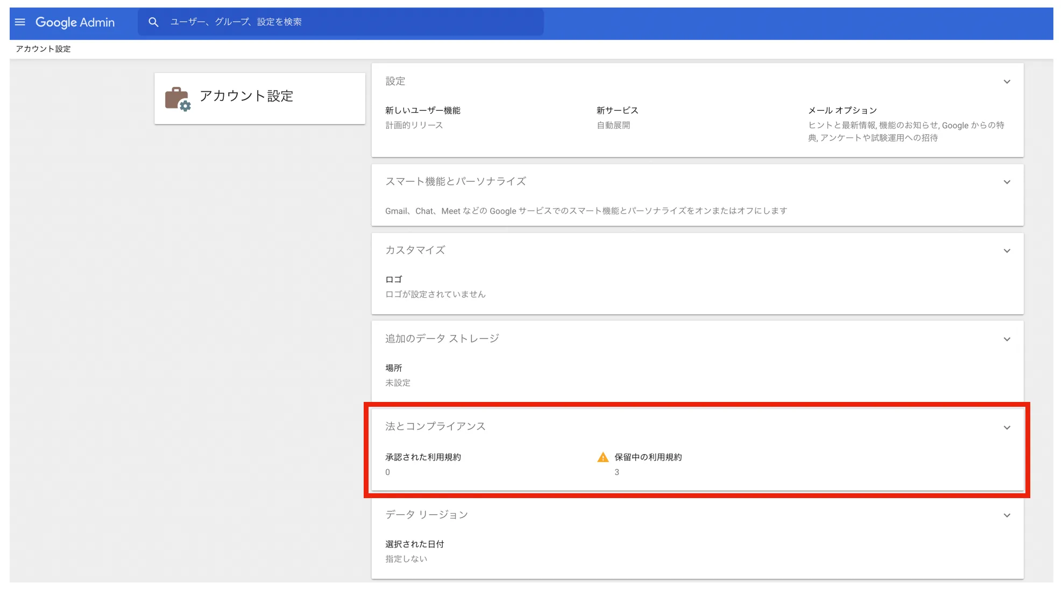Focus the ユーザー、グループ、設定を検索 search field
The width and height of the screenshot is (1062, 590).
click(340, 22)
